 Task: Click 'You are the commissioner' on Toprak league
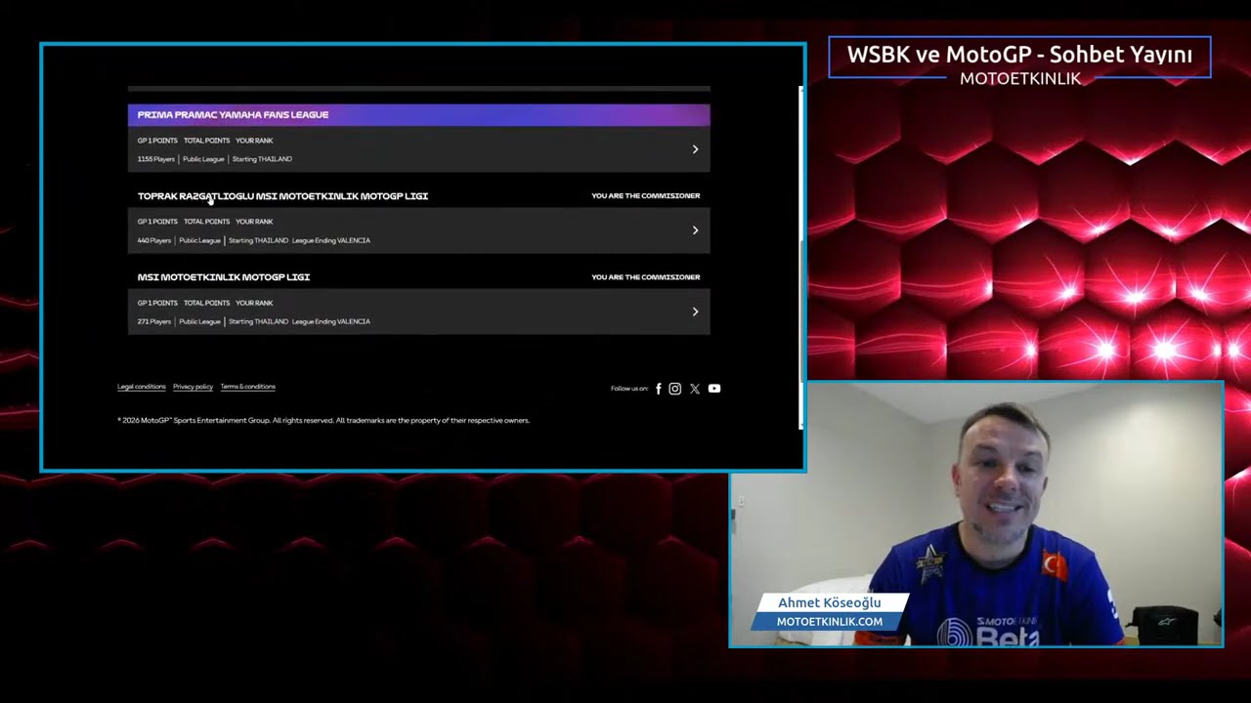coord(645,196)
